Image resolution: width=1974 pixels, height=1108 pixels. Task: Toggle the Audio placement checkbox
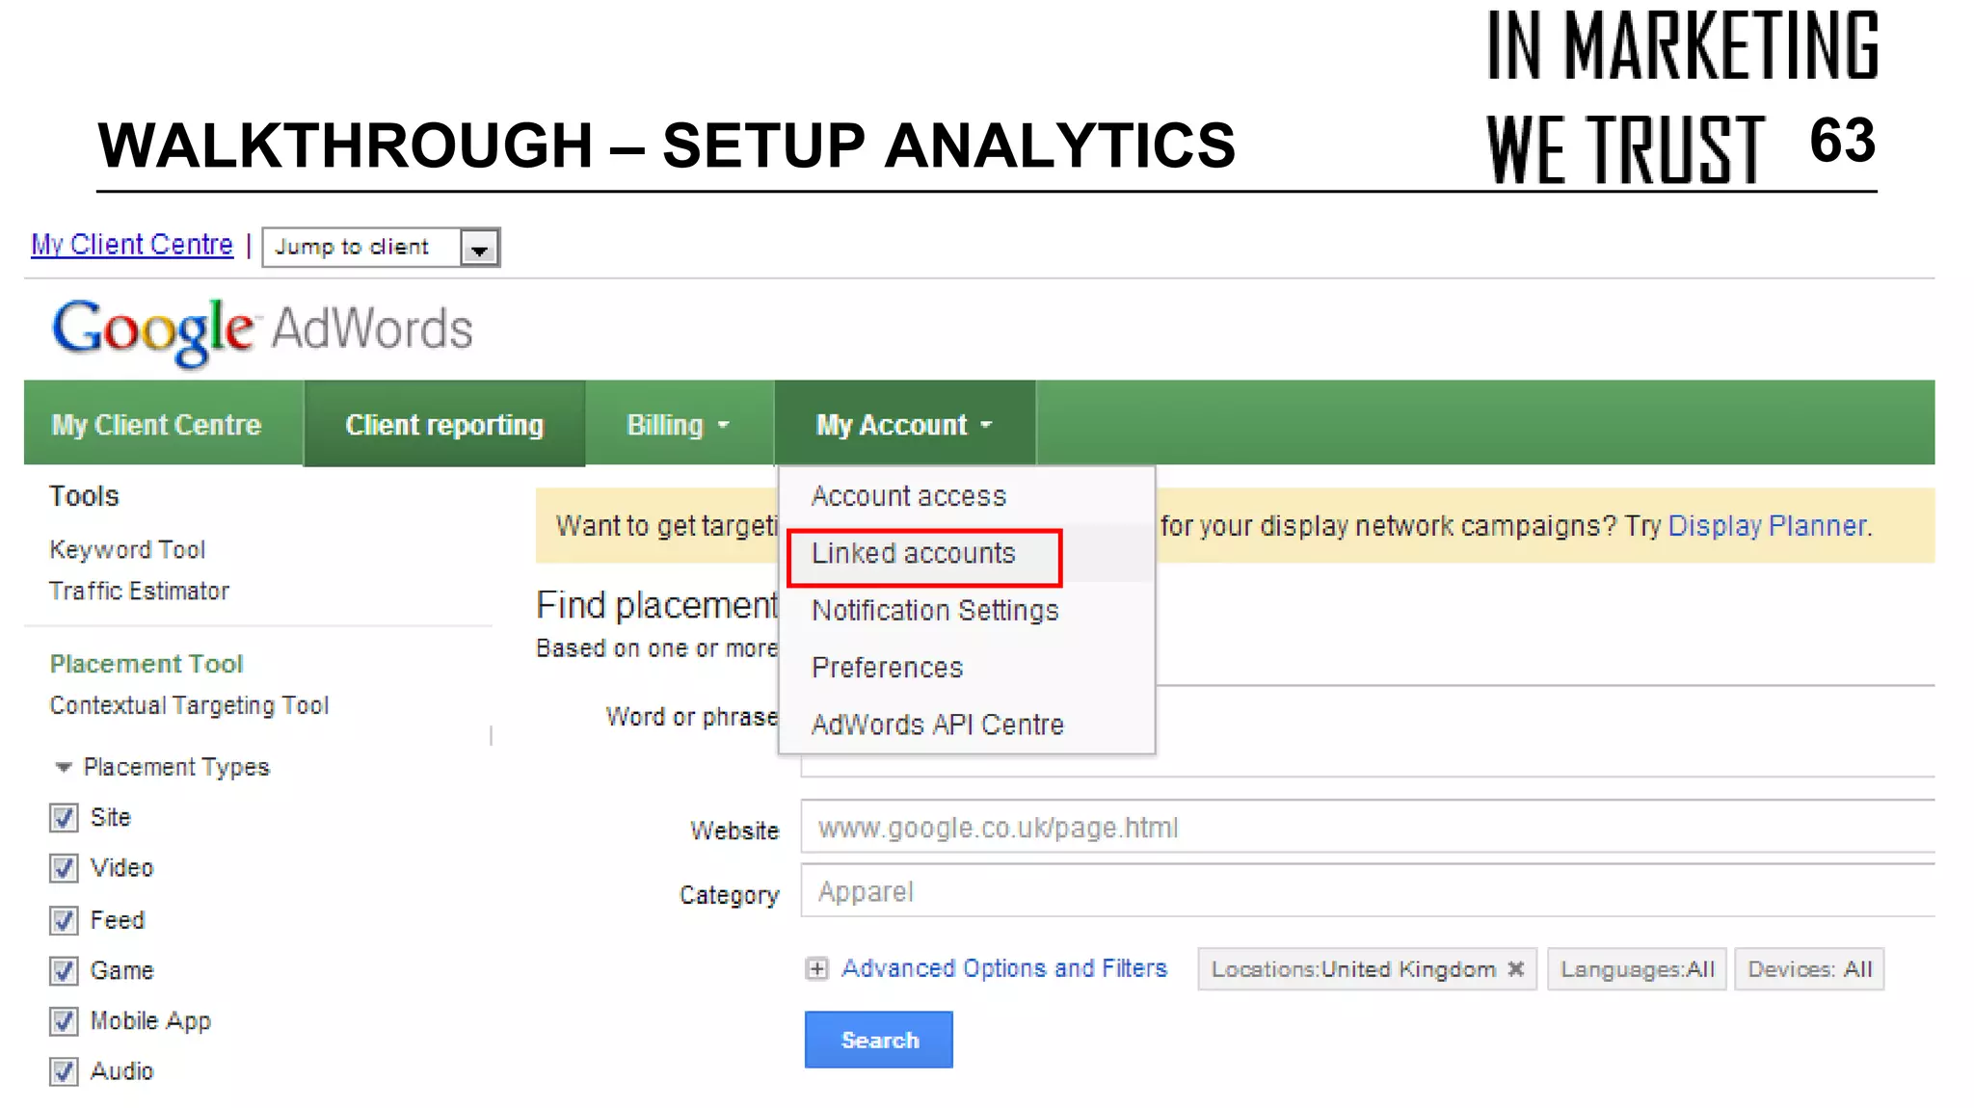click(64, 1071)
